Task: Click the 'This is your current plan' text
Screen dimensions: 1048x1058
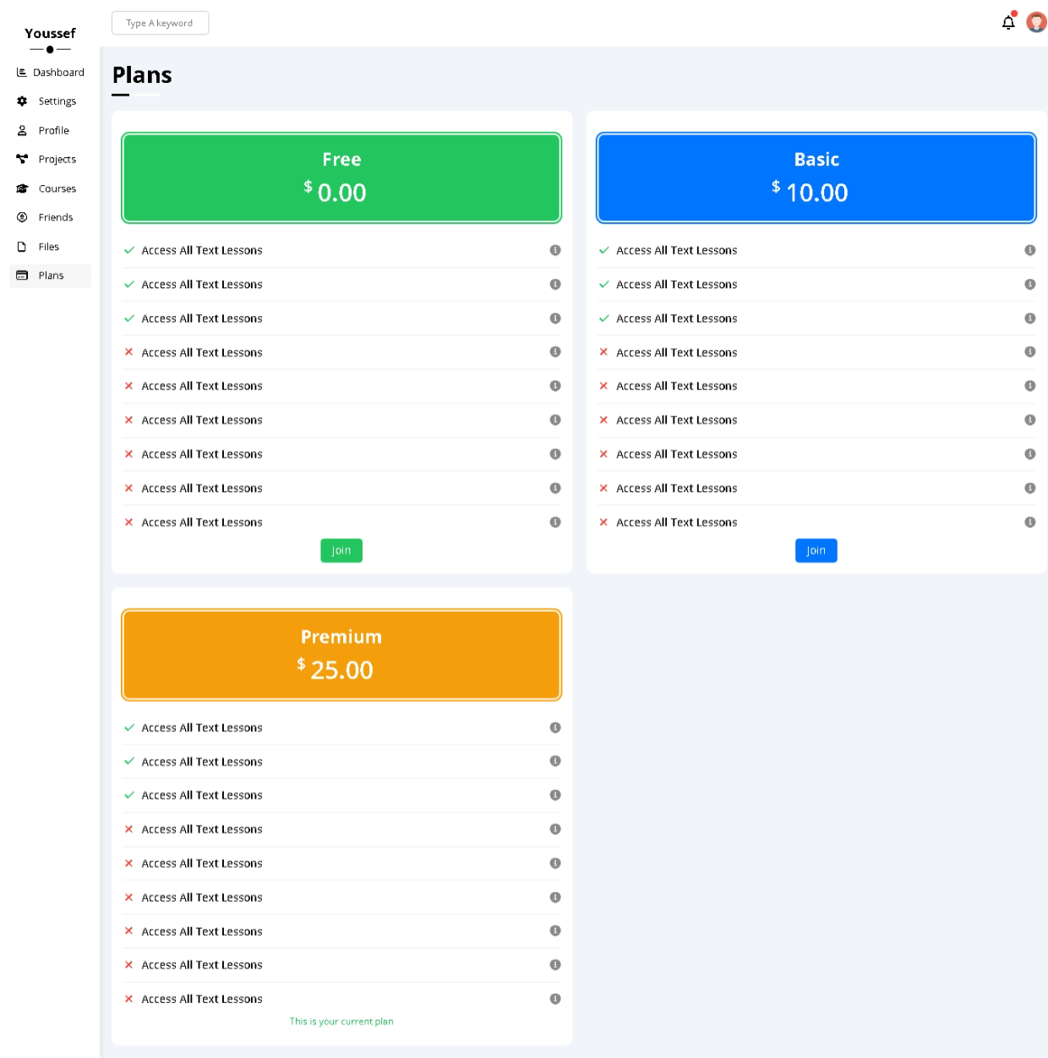Action: pos(341,1021)
